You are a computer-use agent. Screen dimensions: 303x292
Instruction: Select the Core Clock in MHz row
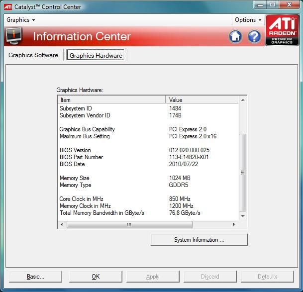148,199
